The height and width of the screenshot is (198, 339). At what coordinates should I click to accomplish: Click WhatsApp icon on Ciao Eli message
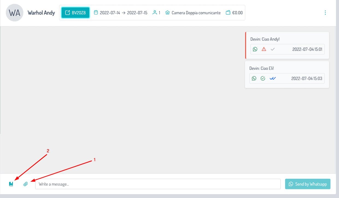tap(254, 78)
